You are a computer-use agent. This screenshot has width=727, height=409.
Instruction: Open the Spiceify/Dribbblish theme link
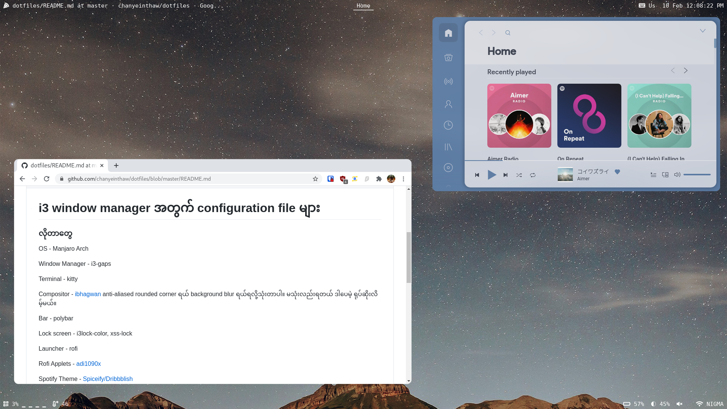[108, 379]
